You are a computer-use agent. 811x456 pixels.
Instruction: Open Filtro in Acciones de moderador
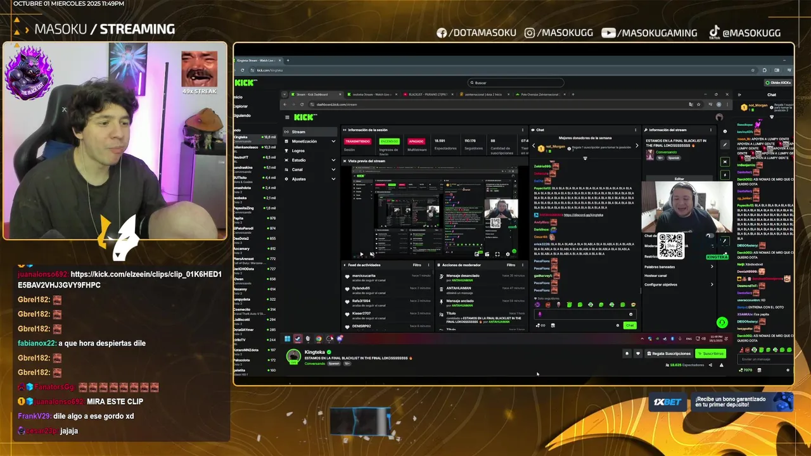tap(511, 265)
